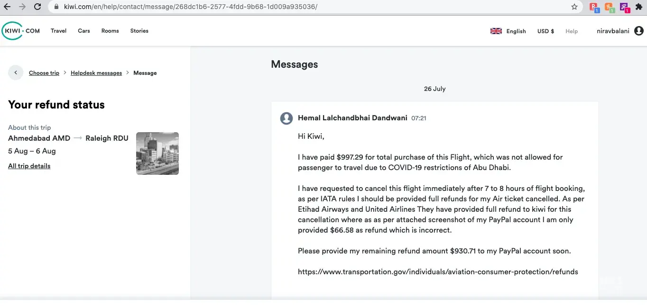Go to the Rooms section
The image size is (647, 306).
click(110, 31)
